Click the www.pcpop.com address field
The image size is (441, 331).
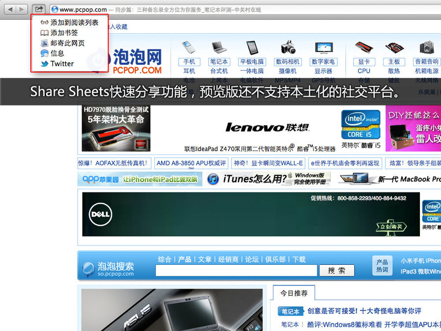click(245, 10)
